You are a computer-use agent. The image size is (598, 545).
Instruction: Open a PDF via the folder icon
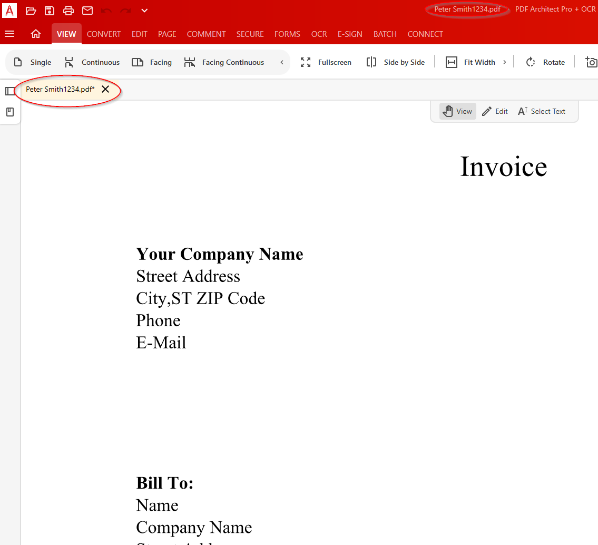click(x=30, y=10)
